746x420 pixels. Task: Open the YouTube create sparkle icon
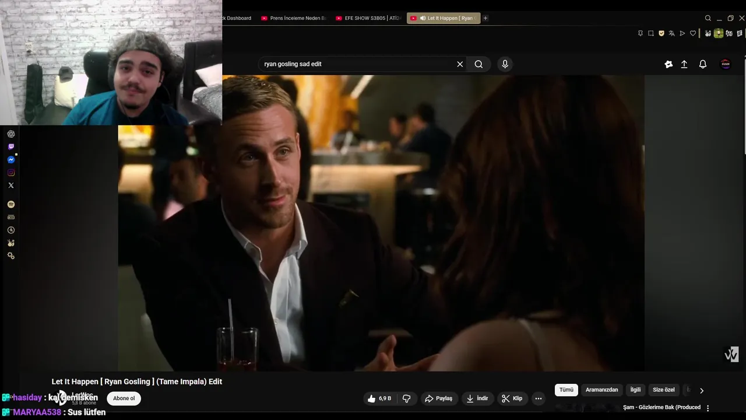click(x=668, y=64)
